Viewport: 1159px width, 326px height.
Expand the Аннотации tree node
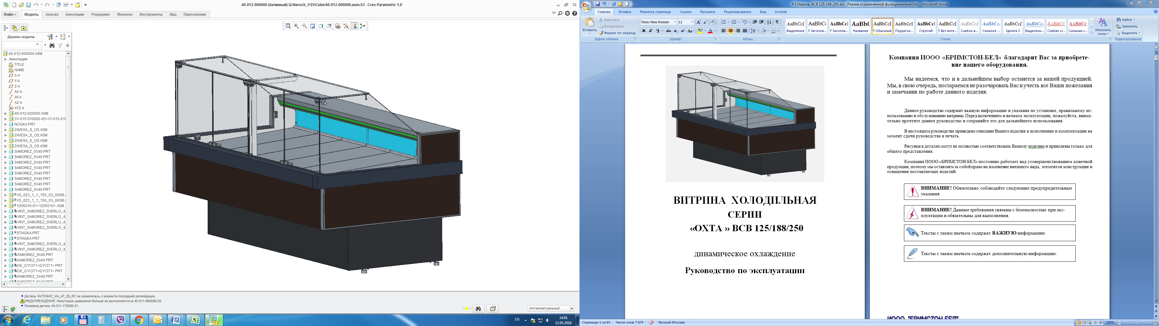[x=5, y=59]
